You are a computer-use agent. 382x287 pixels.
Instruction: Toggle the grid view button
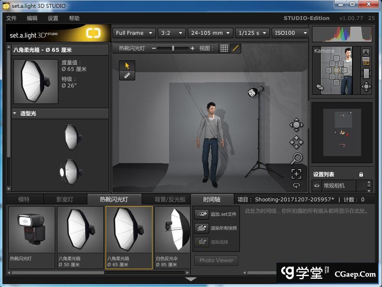[x=224, y=48]
